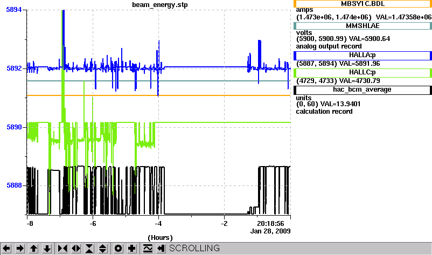Click the 'analog output record' description text
Screen dimensions: 432x255
coord(329,46)
